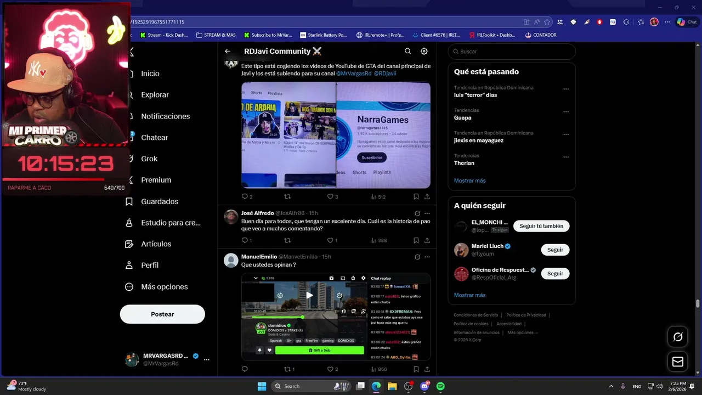
Task: Click the red hand extension icon
Action: coord(599,22)
